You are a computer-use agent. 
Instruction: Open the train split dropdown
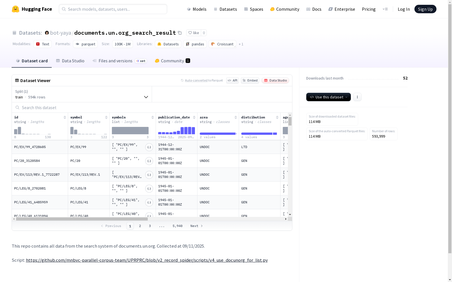tap(82, 94)
